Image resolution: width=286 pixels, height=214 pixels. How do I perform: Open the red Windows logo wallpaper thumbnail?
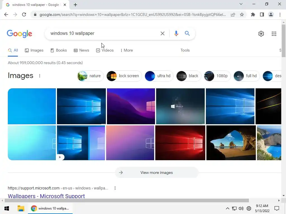point(180,143)
